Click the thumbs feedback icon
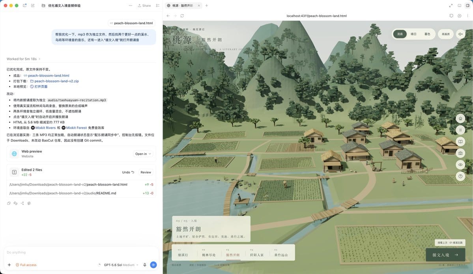The width and height of the screenshot is (473, 274). point(15,203)
